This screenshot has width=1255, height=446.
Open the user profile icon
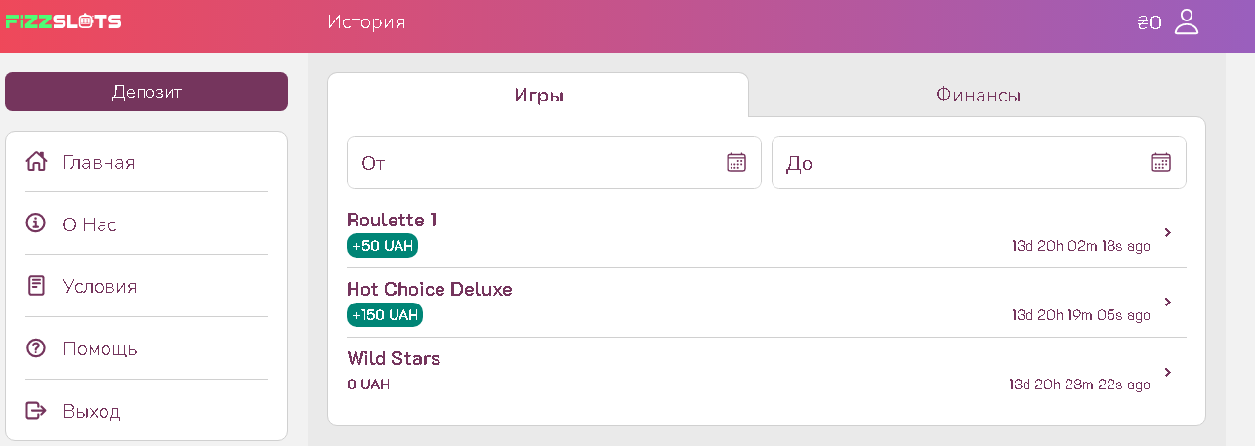point(1186,21)
